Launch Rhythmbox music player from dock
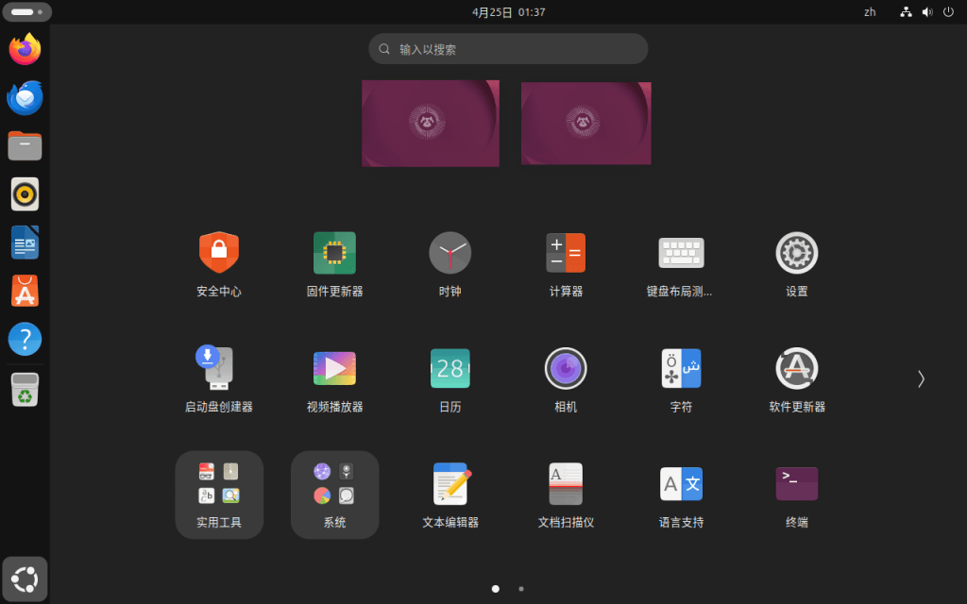 pos(25,194)
